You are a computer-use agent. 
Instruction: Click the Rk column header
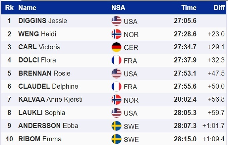point(9,8)
